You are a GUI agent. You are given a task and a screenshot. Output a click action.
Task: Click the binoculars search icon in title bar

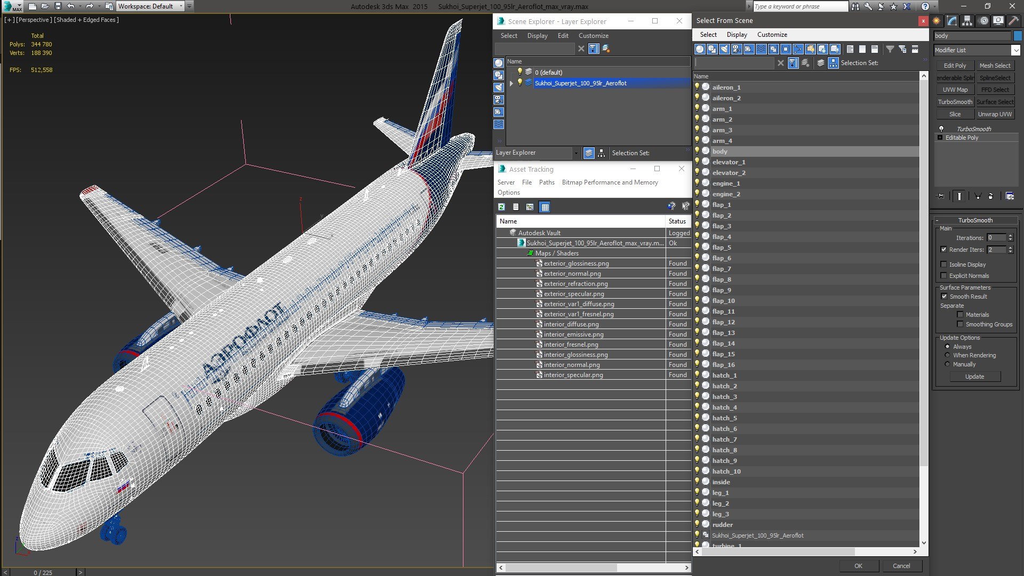[855, 6]
